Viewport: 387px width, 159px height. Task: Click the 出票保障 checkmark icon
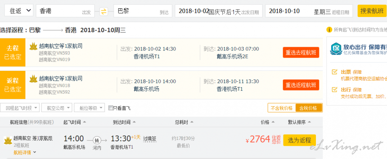[334, 72]
